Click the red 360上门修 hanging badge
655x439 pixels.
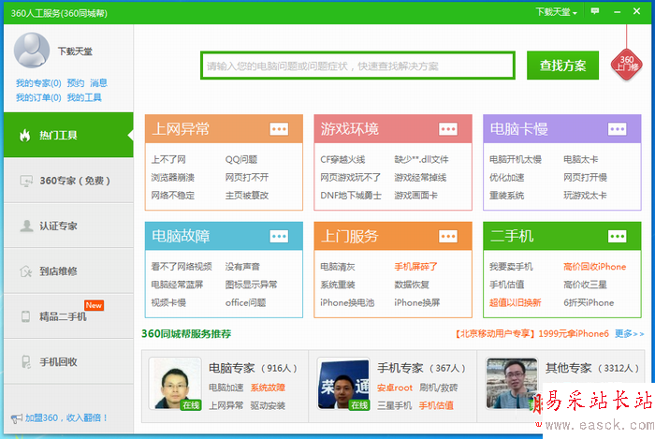tap(626, 65)
